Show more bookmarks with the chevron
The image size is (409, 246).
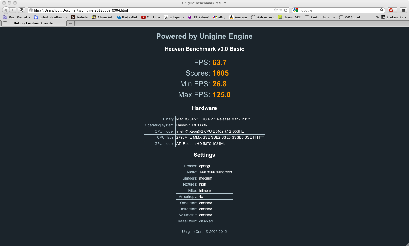tap(377, 17)
